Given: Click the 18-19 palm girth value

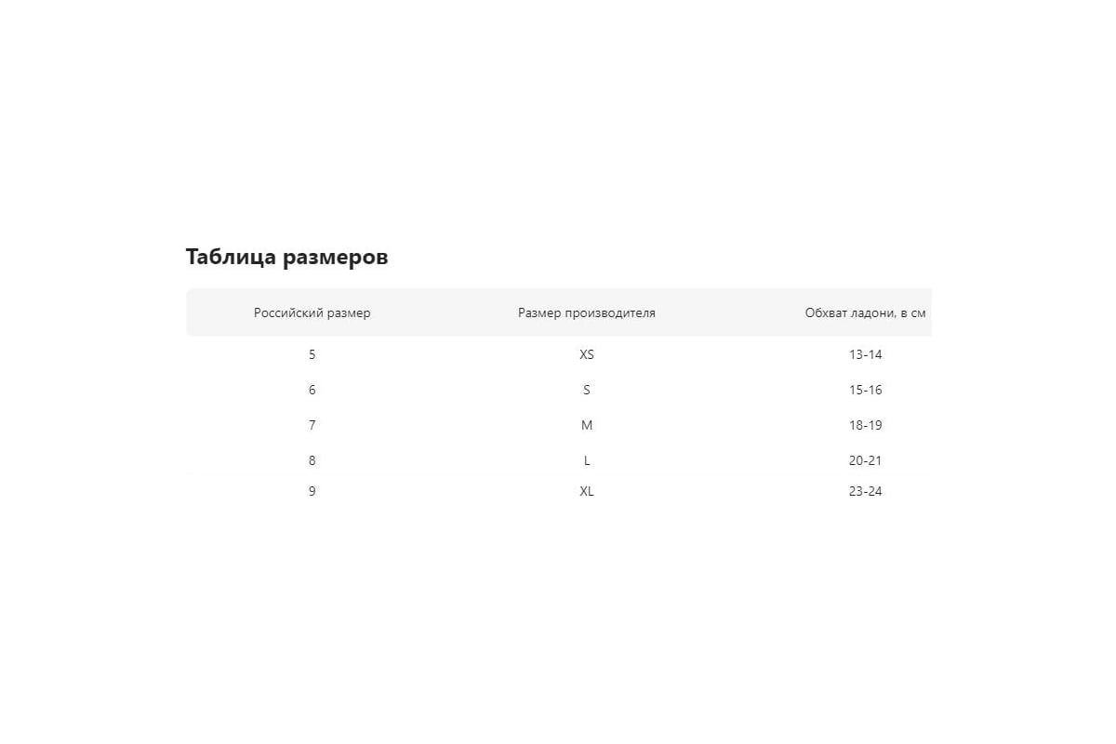Looking at the screenshot, I should click(865, 425).
